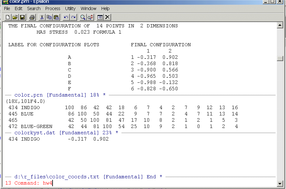The image size is (286, 189).
Task: Click the search and replace icon
Action: (90, 17)
